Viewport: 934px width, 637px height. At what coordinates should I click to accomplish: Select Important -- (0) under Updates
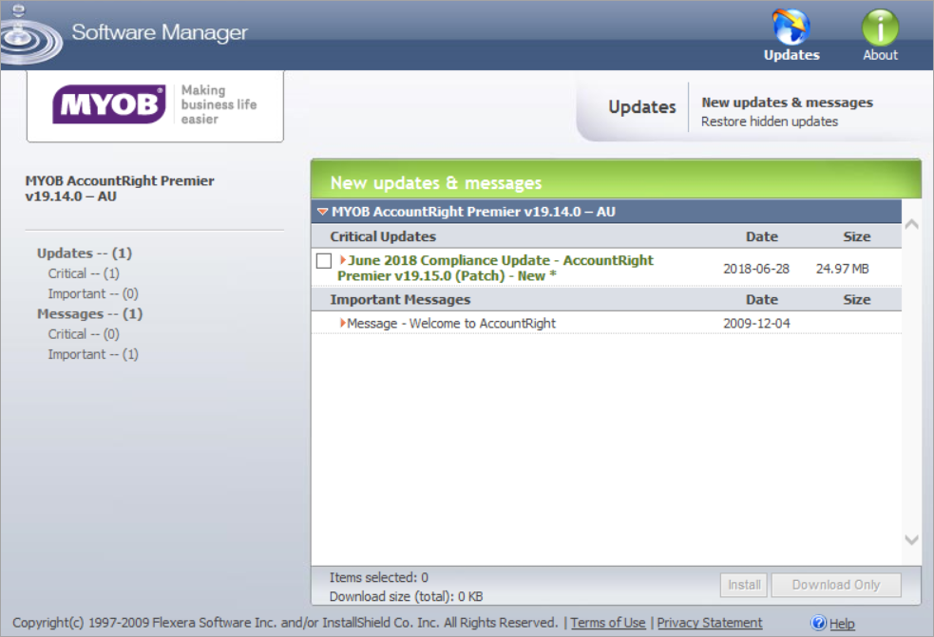coord(93,293)
